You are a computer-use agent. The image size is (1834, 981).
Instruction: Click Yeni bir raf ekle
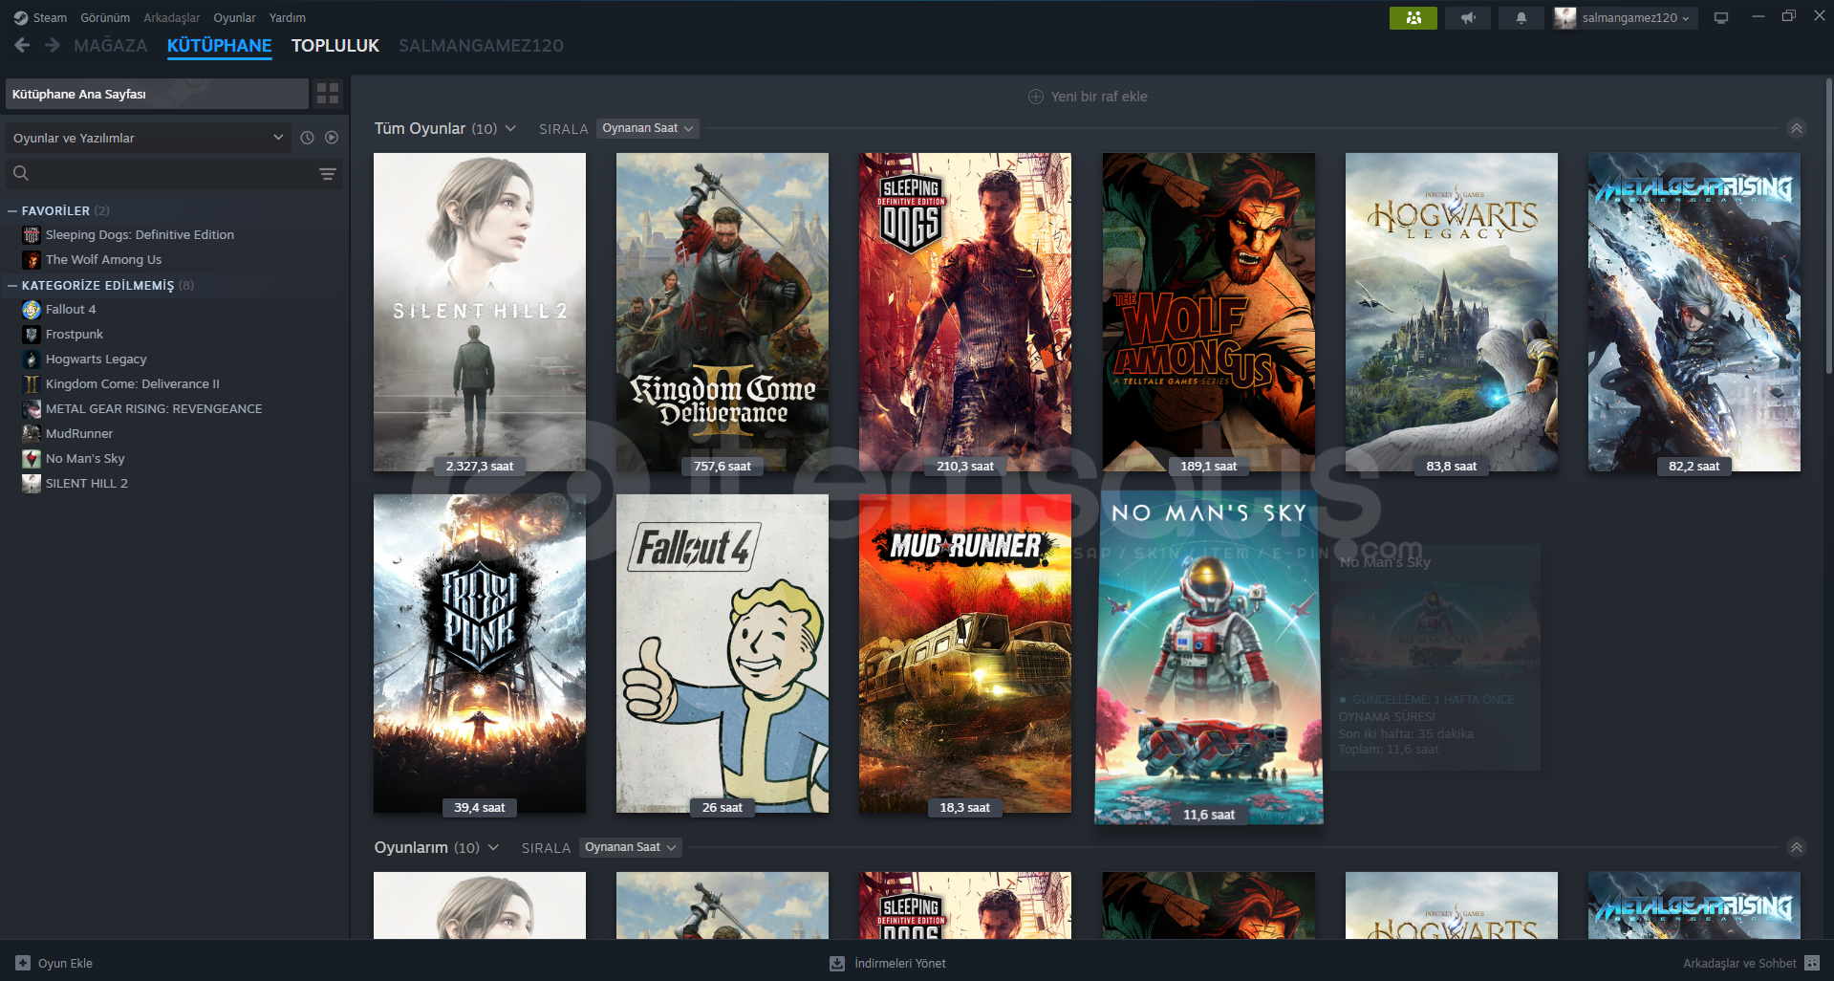click(1099, 97)
